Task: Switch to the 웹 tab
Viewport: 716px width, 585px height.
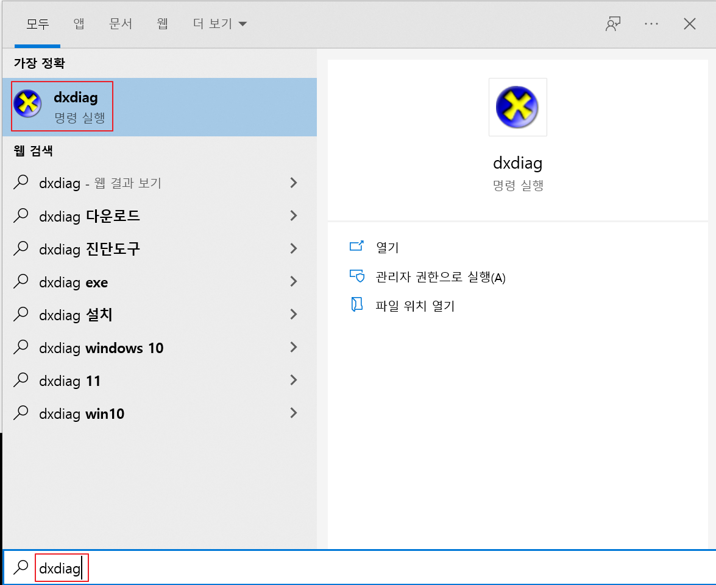Action: [163, 24]
